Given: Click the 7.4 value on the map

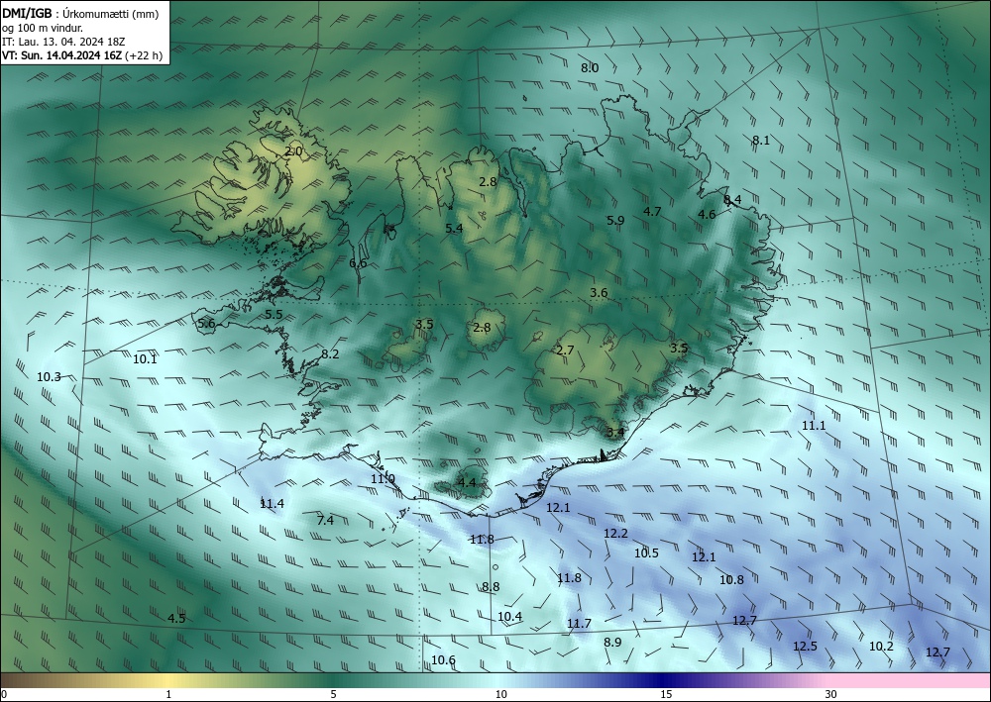Looking at the screenshot, I should tap(325, 520).
